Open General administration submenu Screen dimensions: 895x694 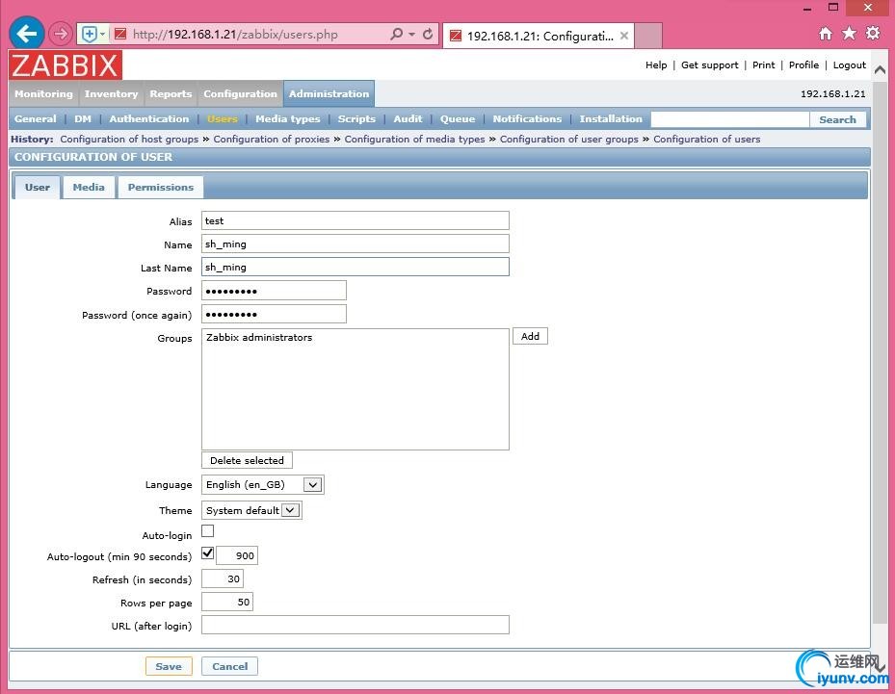pos(36,118)
